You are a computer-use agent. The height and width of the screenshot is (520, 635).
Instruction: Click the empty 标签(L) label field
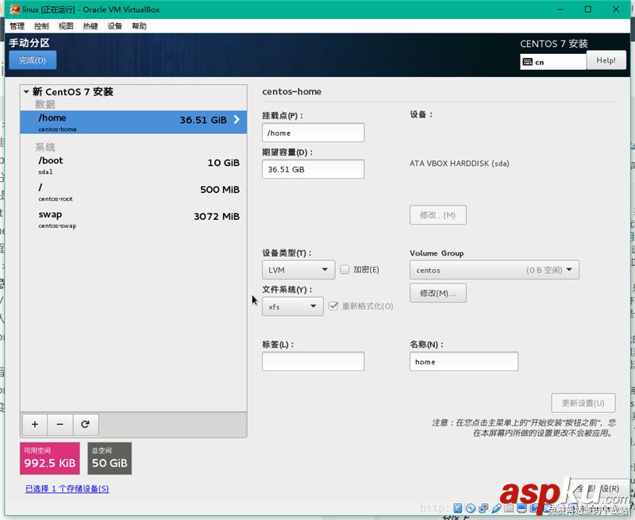point(313,362)
